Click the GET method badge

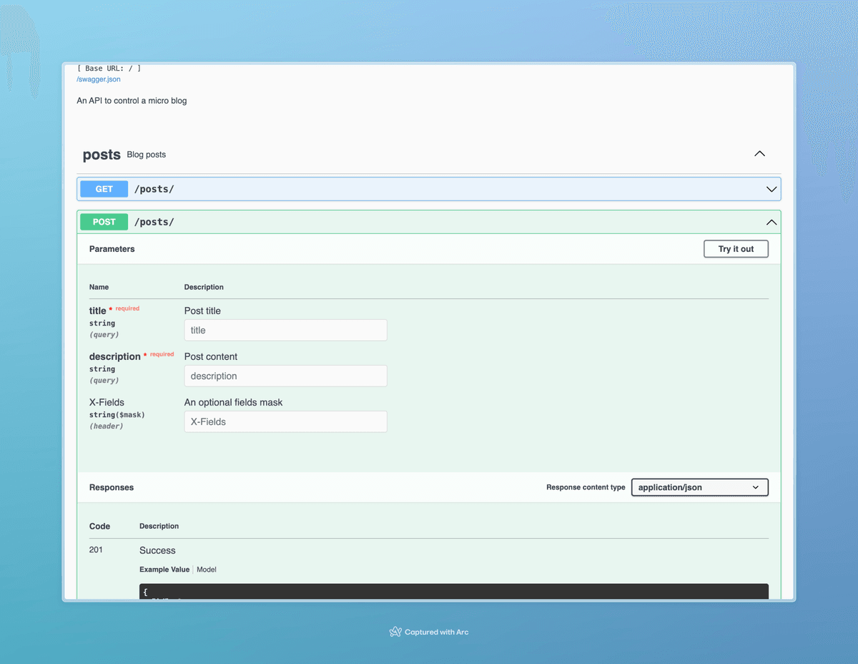(104, 189)
